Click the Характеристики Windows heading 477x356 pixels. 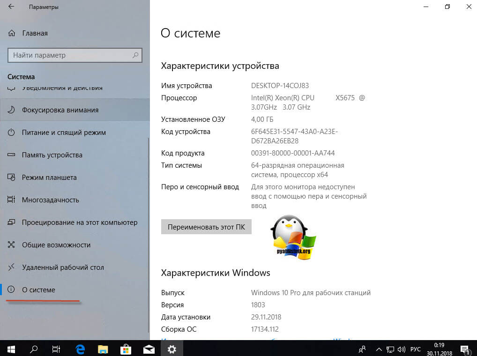(x=216, y=273)
